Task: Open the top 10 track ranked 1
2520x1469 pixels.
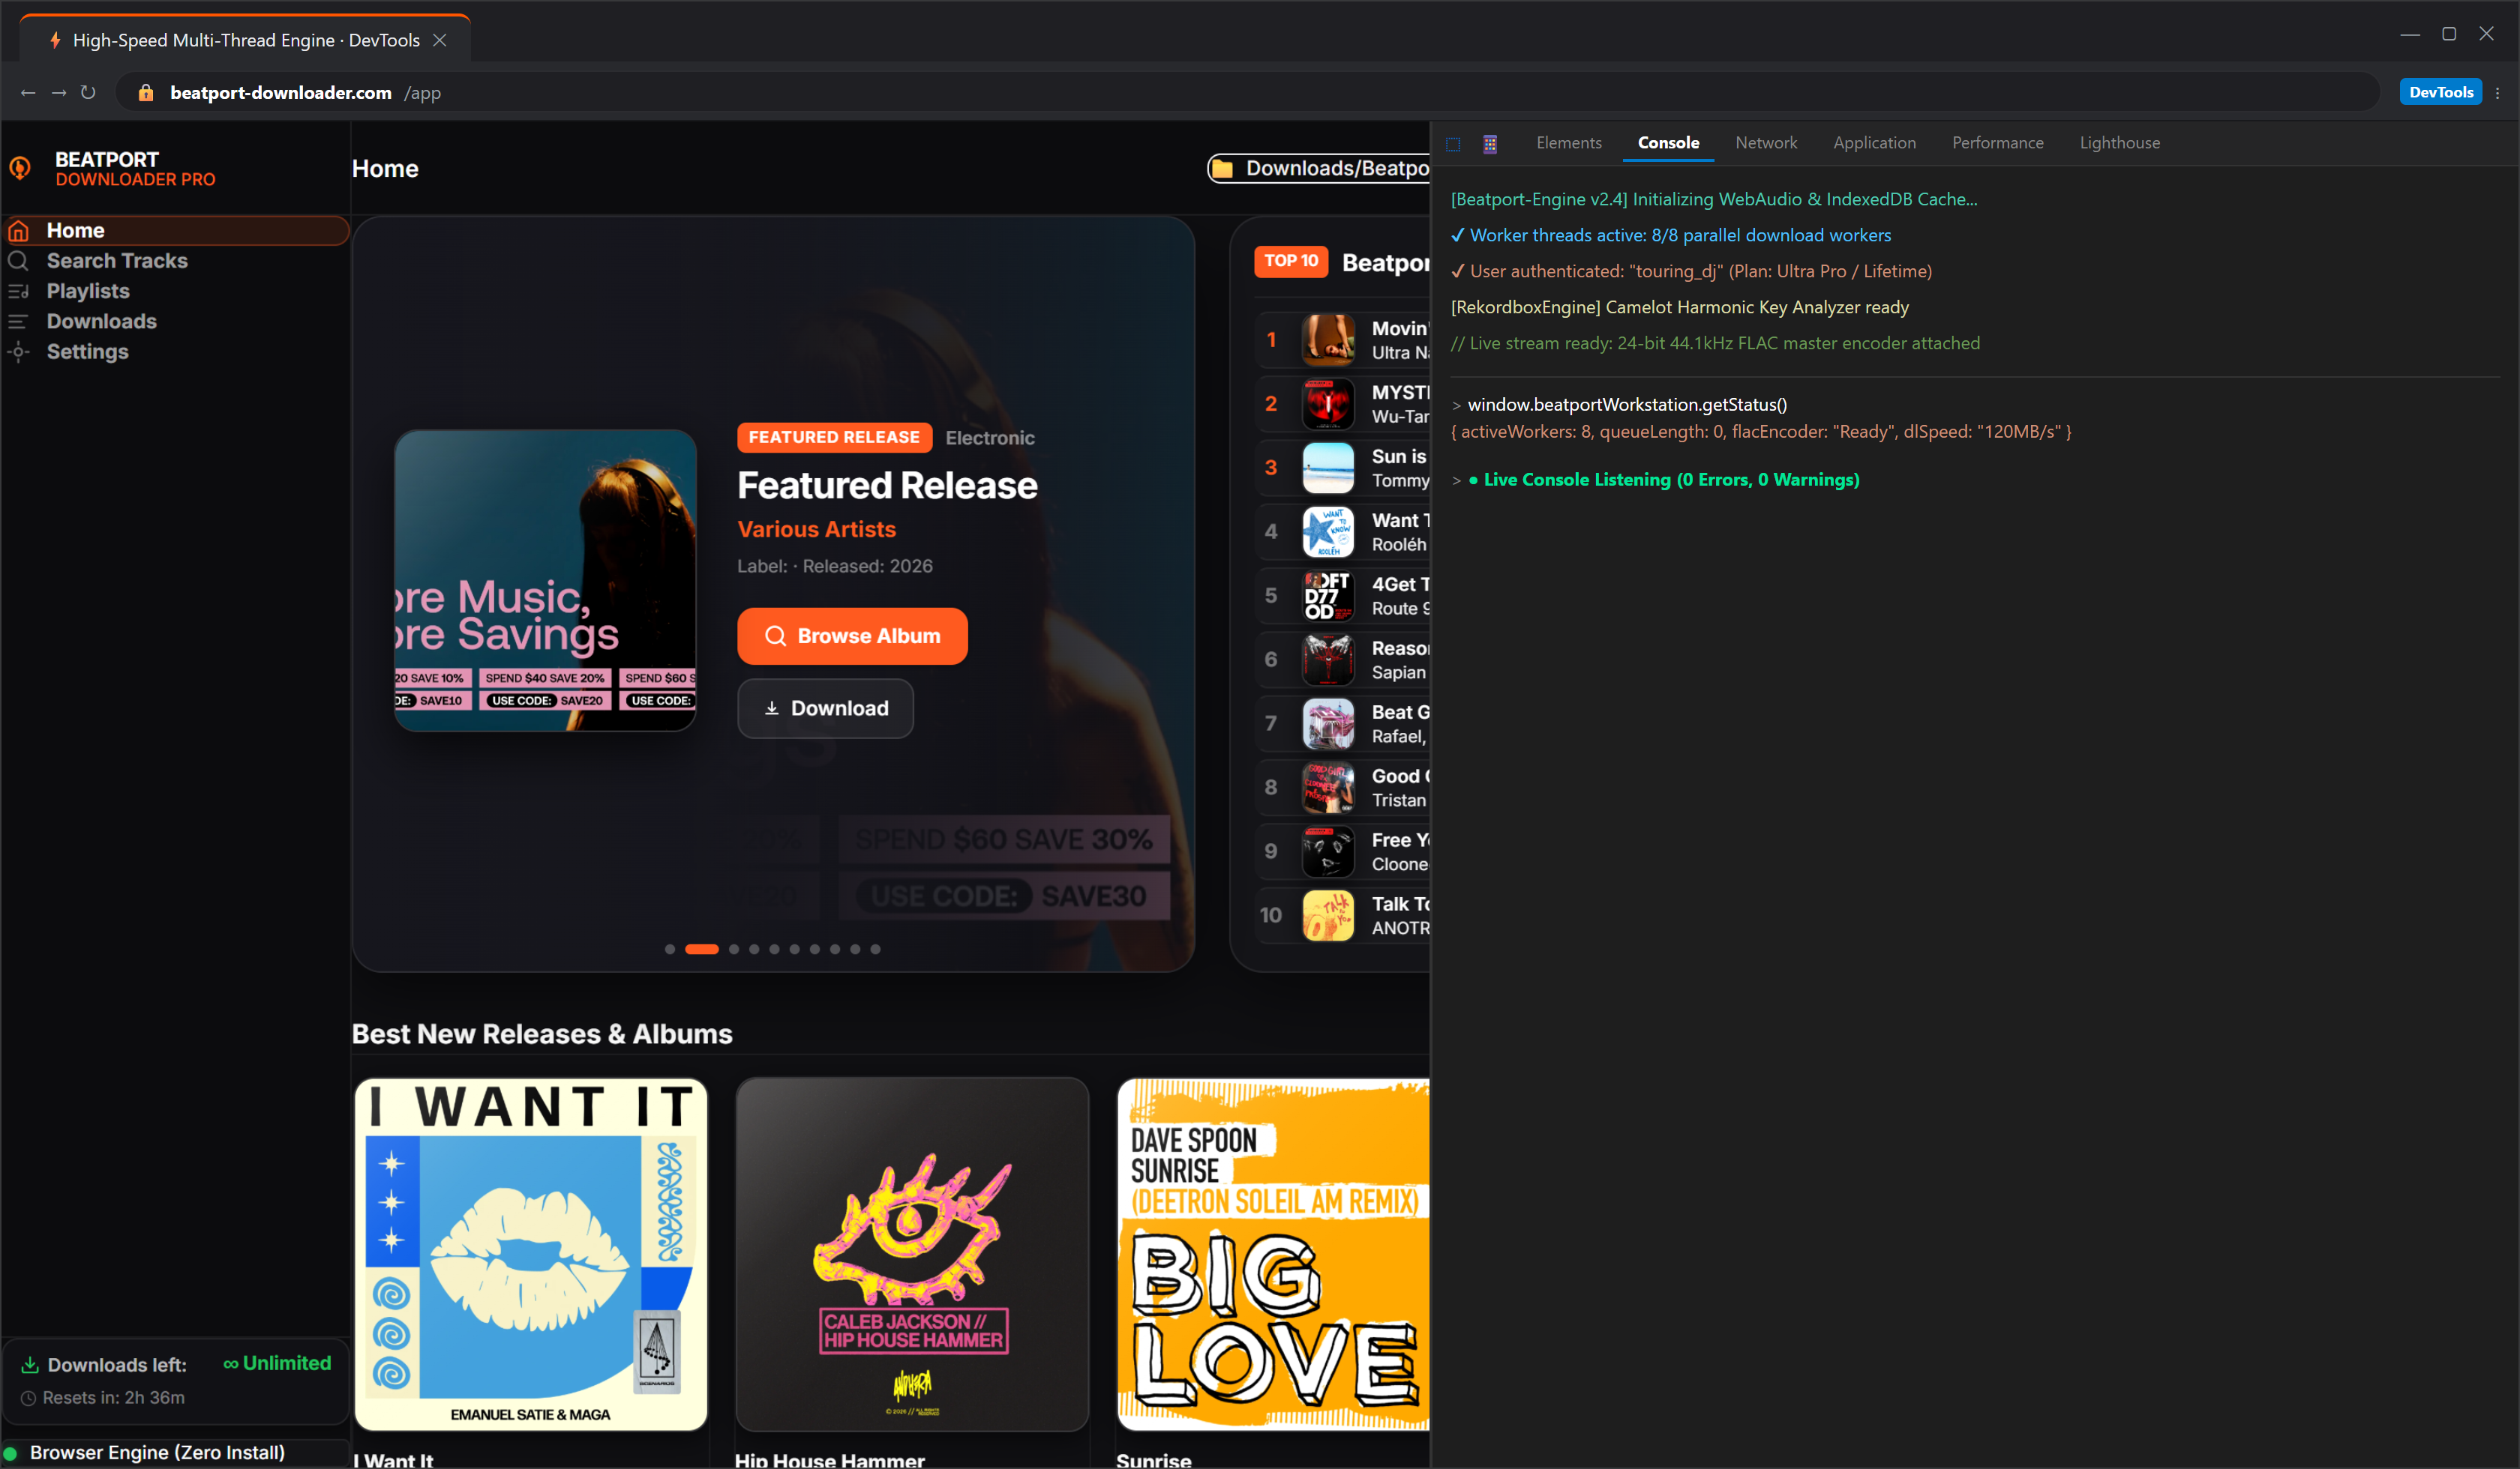Action: pyautogui.click(x=1342, y=341)
